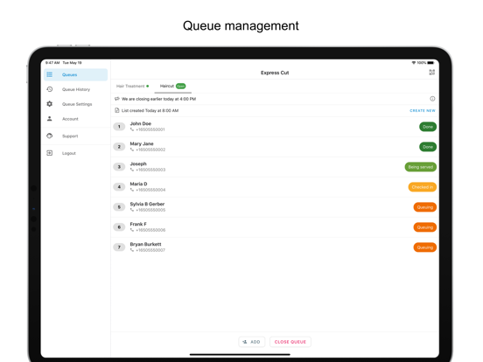Click John Doe's phone number +16505550001
The image size is (483, 362).
tap(150, 129)
